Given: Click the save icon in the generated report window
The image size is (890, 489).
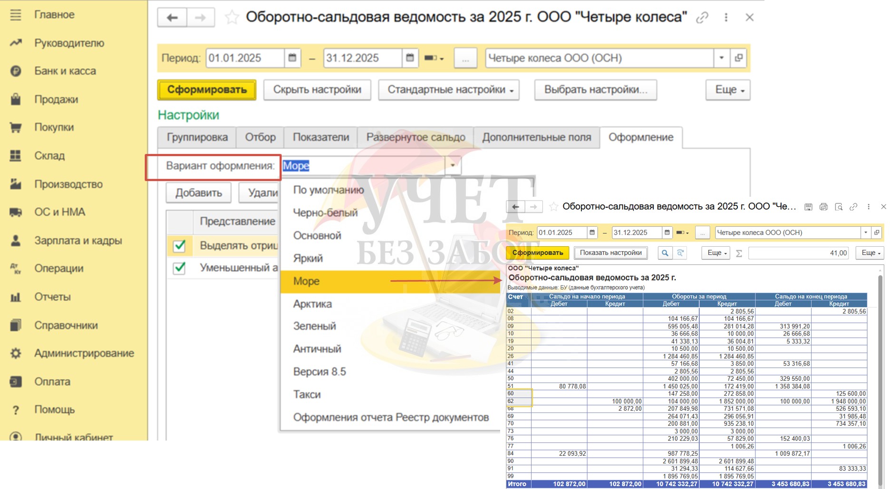Looking at the screenshot, I should click(808, 207).
